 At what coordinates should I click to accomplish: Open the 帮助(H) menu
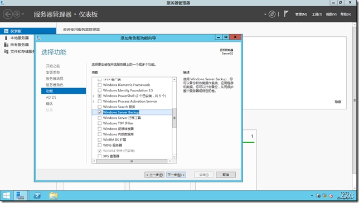point(346,14)
